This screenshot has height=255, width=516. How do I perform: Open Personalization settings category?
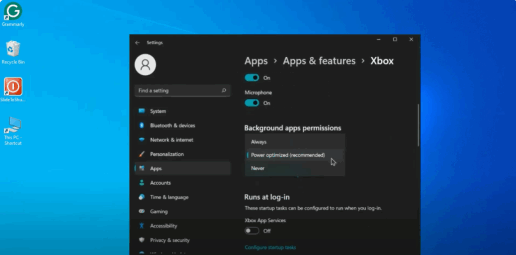[x=182, y=154]
